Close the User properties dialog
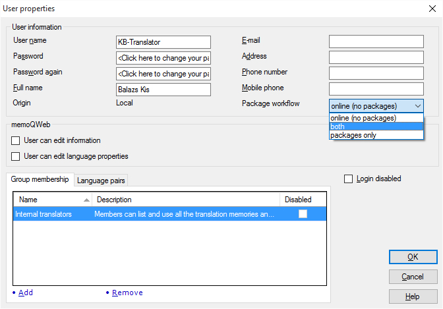 click(x=430, y=9)
